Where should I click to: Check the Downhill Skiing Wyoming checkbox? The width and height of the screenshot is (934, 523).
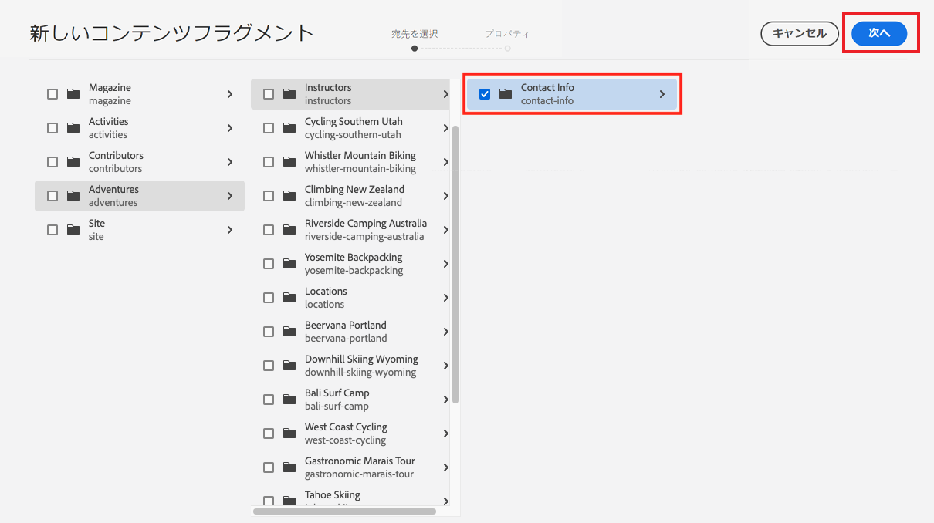coord(269,366)
